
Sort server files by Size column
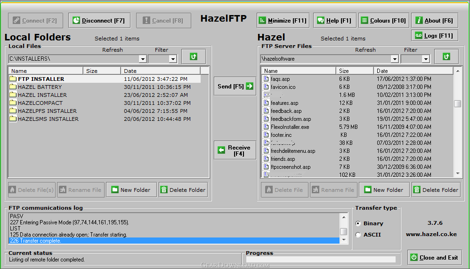point(355,71)
